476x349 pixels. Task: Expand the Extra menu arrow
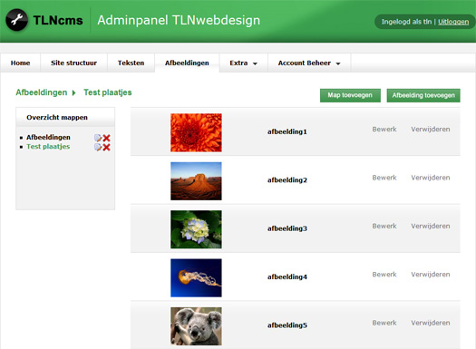click(255, 63)
